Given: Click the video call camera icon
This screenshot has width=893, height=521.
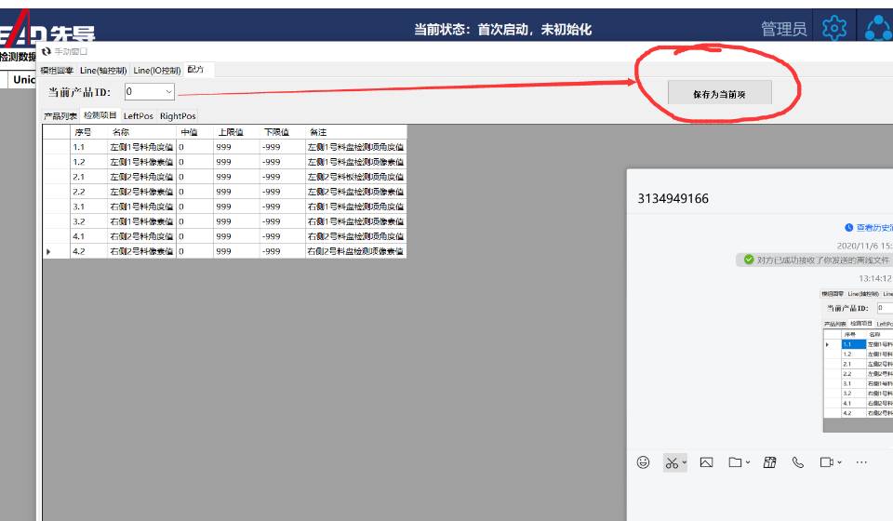Looking at the screenshot, I should [826, 462].
